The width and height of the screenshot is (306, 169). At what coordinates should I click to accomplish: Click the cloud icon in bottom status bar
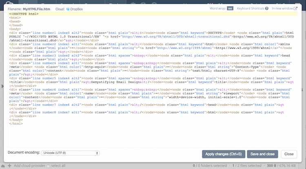click(3, 166)
